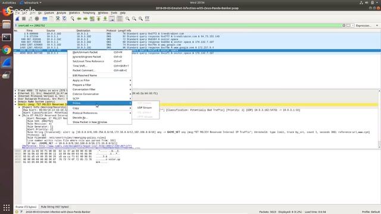381x214 pixels.
Task: Open the Analyze menu
Action: 61,13
